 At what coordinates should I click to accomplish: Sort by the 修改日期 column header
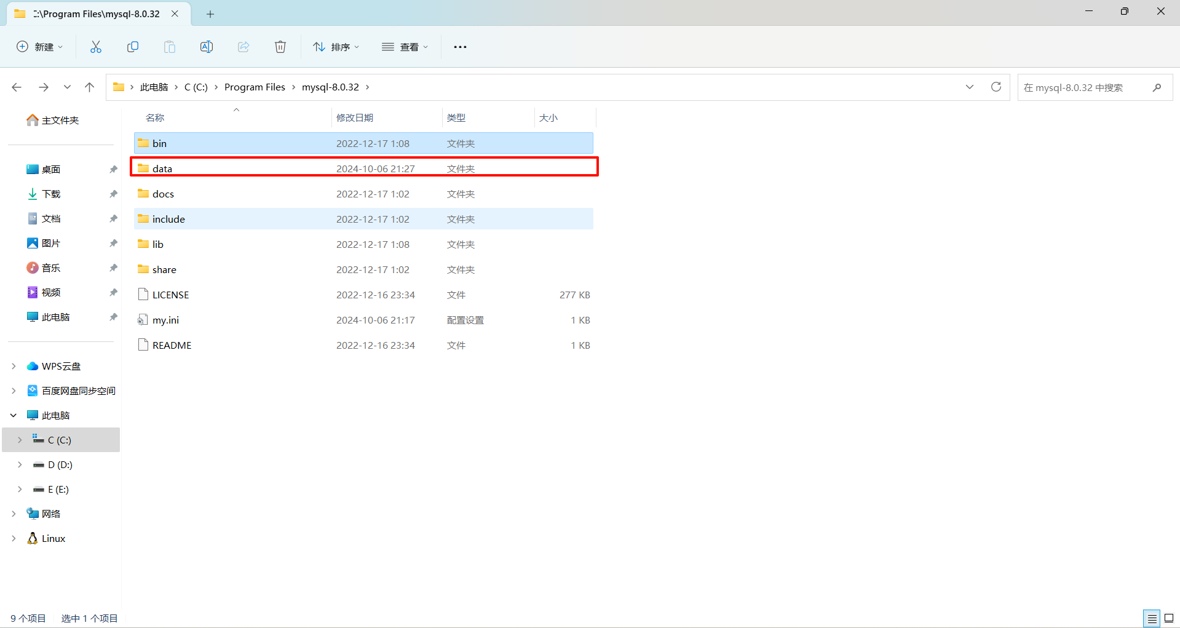tap(355, 117)
